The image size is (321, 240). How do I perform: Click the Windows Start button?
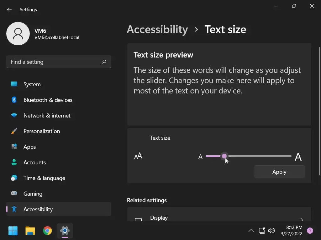tap(13, 231)
